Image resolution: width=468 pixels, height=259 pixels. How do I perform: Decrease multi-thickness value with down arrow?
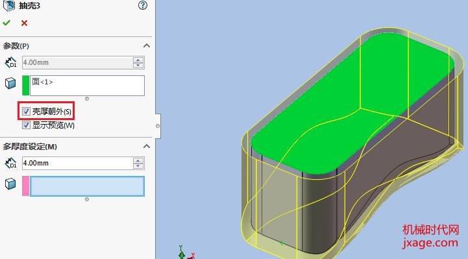tap(138, 166)
